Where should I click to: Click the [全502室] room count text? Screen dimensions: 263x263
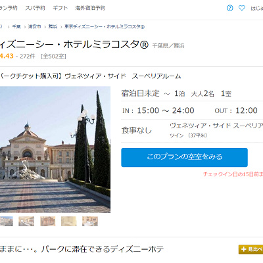(x=53, y=57)
